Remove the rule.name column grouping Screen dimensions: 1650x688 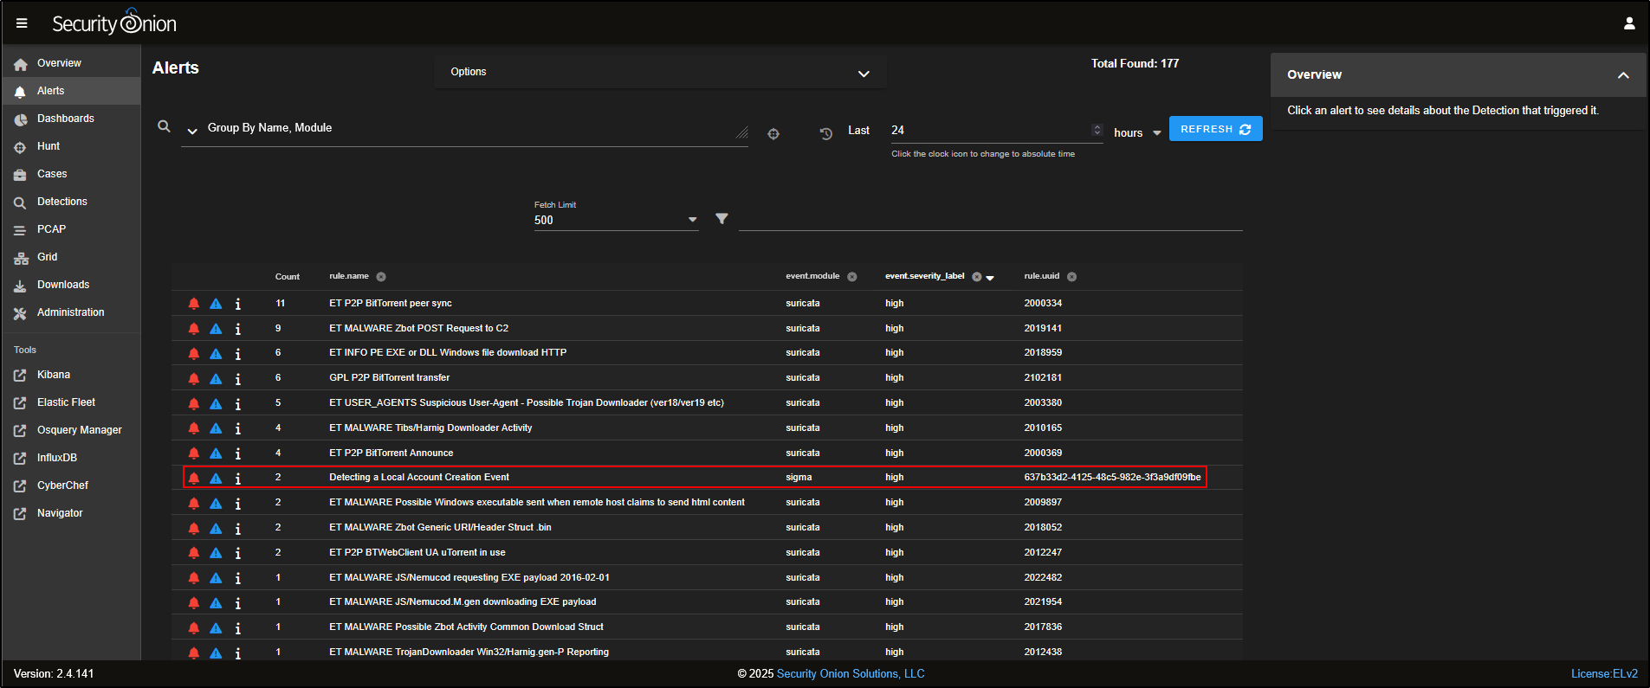coord(381,277)
